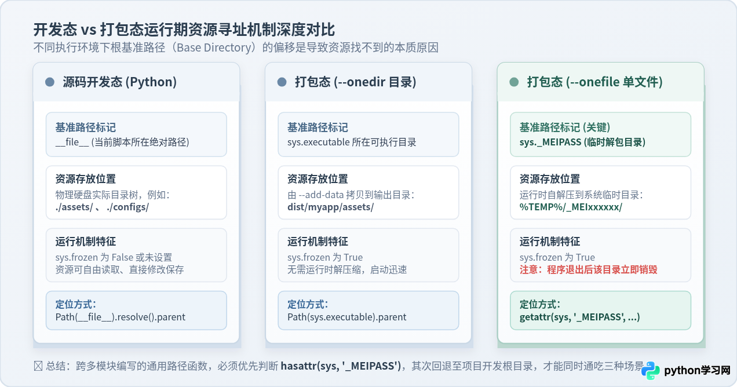Click sys.frozen 为 True in --onedir card
Screen dimensions: 737x387
tap(325, 257)
